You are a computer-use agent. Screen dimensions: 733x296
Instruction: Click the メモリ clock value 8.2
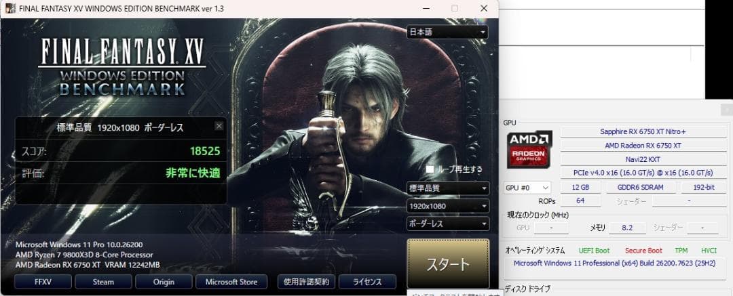[627, 228]
